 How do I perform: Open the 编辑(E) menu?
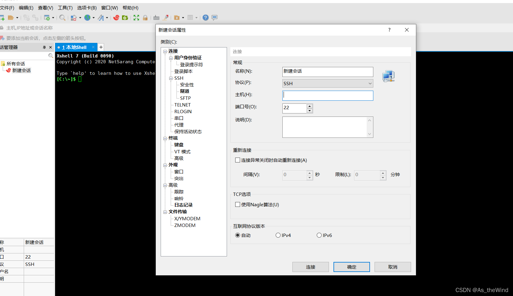point(26,8)
